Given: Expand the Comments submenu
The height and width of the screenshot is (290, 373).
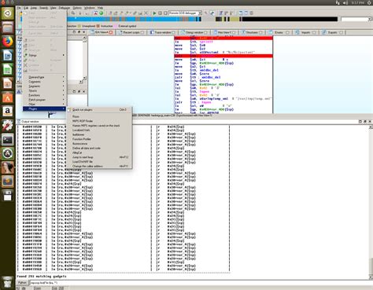Looking at the screenshot, I should (44, 82).
